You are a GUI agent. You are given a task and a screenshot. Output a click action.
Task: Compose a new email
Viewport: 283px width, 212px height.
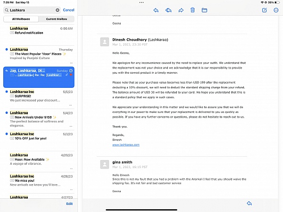click(x=264, y=10)
